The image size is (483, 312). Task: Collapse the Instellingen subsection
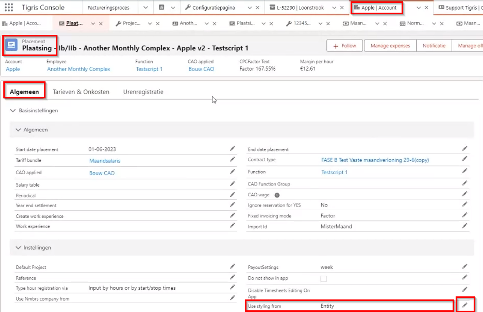(x=18, y=247)
